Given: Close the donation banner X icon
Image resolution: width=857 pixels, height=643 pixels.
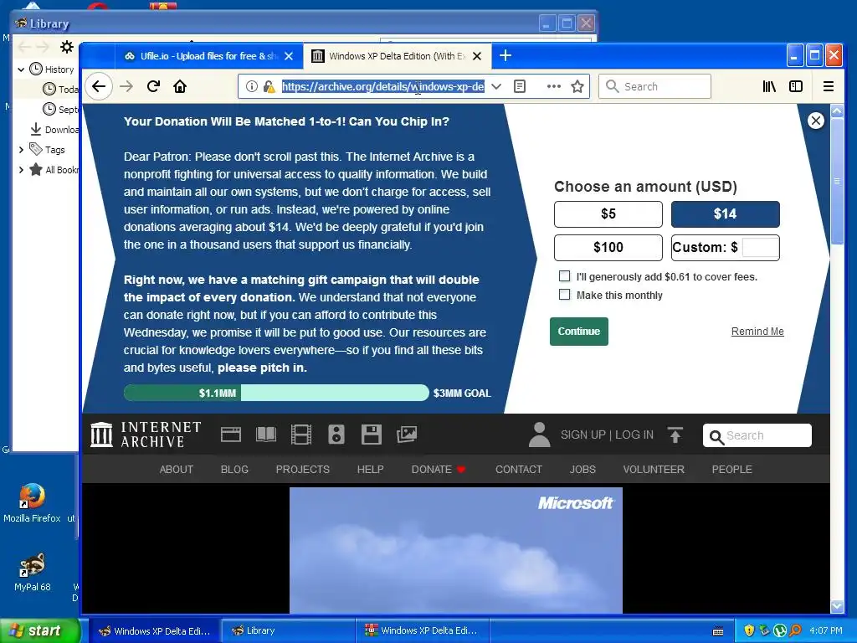Looking at the screenshot, I should (815, 121).
